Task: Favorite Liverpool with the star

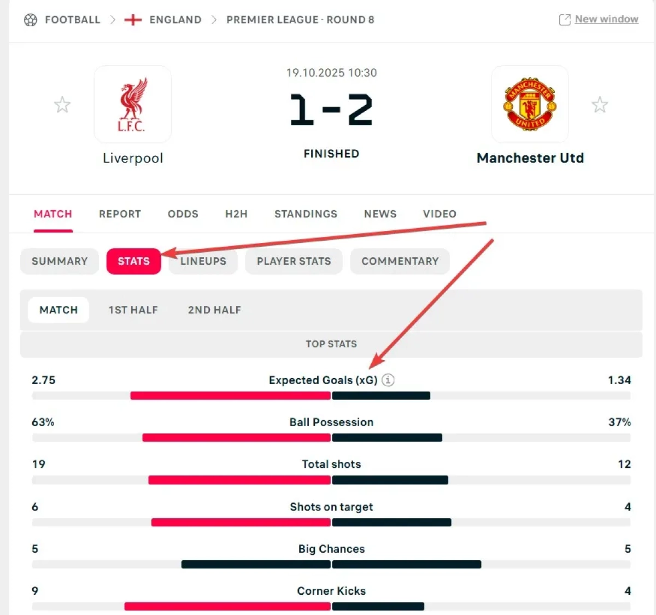Action: pos(62,105)
